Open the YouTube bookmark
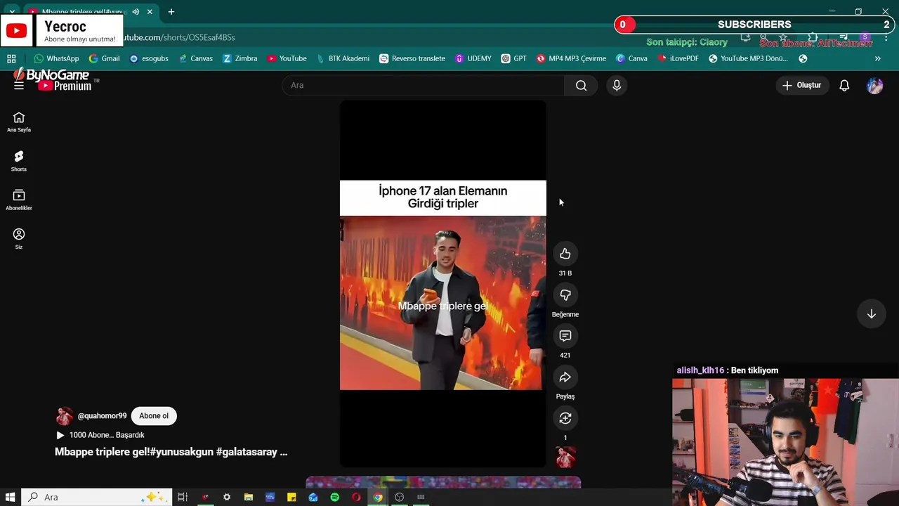The height and width of the screenshot is (506, 899). coord(287,58)
